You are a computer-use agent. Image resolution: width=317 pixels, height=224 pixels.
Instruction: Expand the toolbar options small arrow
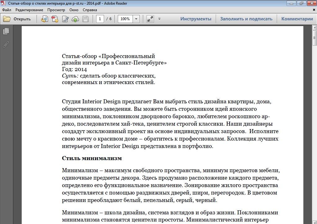[159, 19]
